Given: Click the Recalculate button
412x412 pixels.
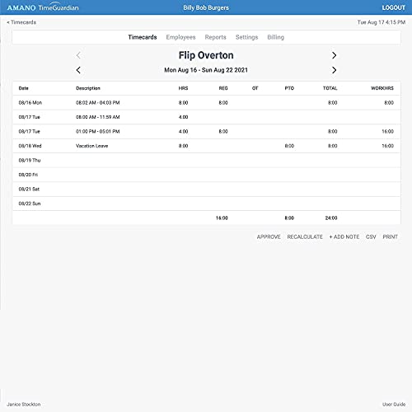Looking at the screenshot, I should (305, 236).
